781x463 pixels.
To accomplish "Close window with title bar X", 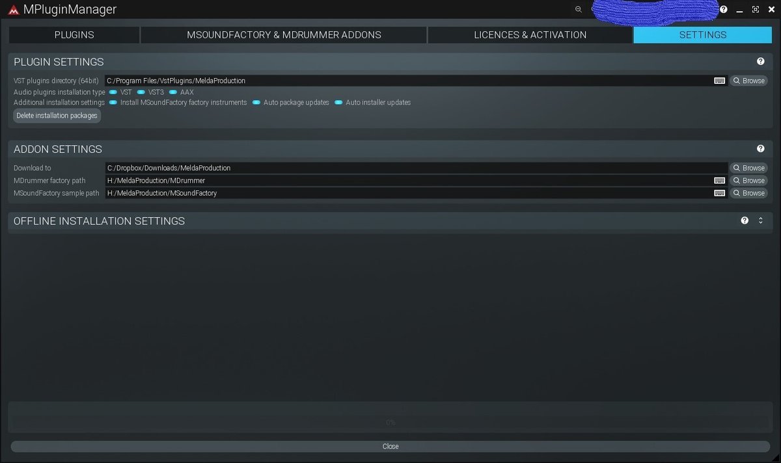I will [x=770, y=10].
